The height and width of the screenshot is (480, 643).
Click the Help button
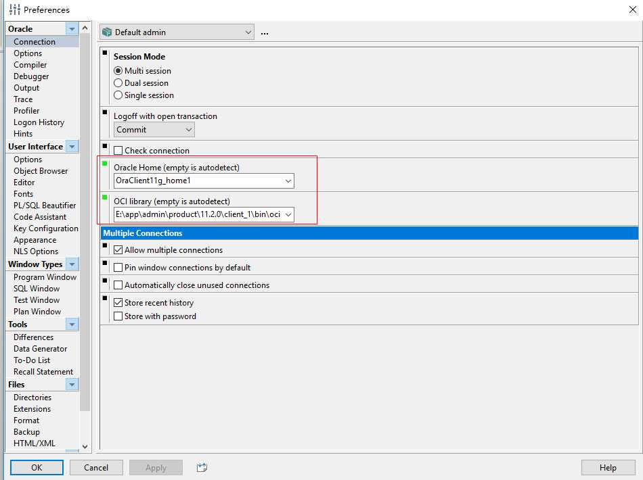[608, 467]
